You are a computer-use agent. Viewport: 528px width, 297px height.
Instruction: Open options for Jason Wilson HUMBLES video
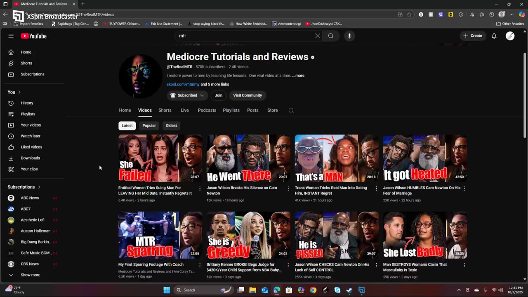(464, 189)
